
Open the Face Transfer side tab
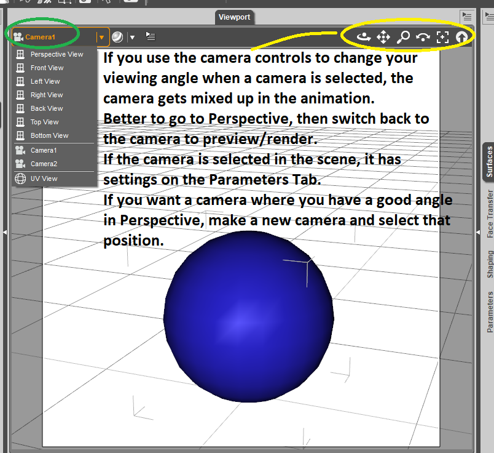pyautogui.click(x=490, y=214)
